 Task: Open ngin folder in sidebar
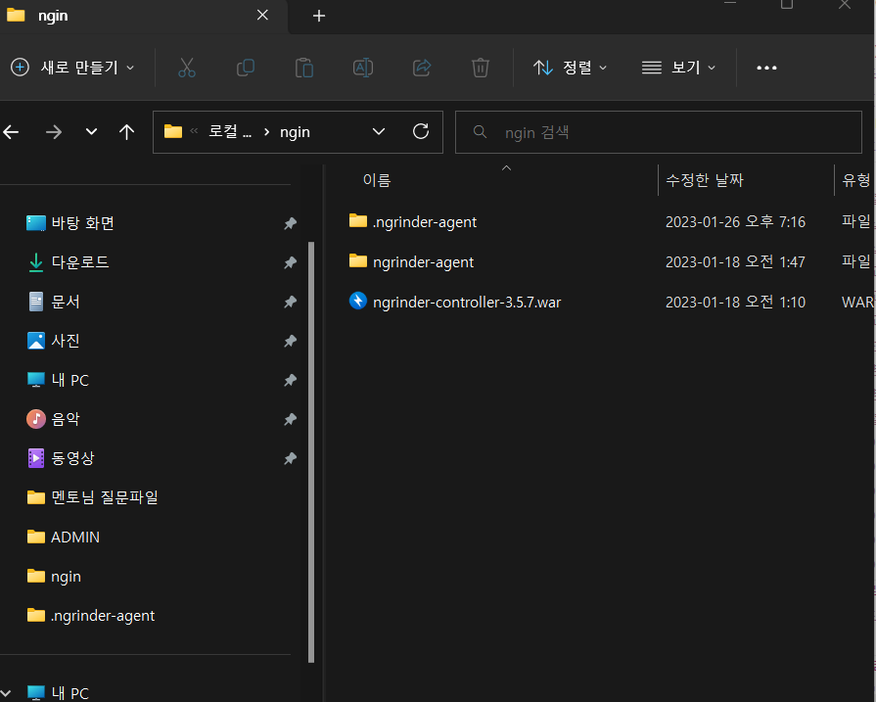point(66,577)
